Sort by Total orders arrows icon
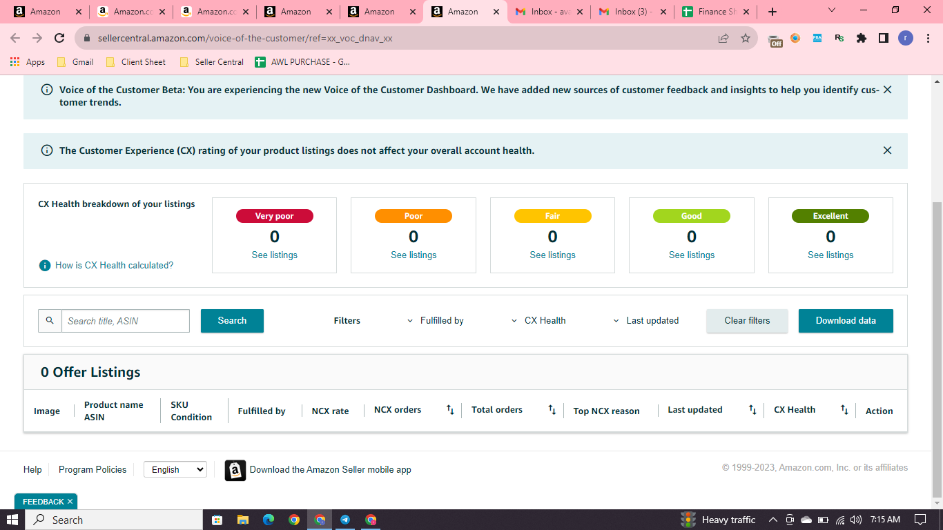Screen dimensions: 943x530 click(552, 410)
